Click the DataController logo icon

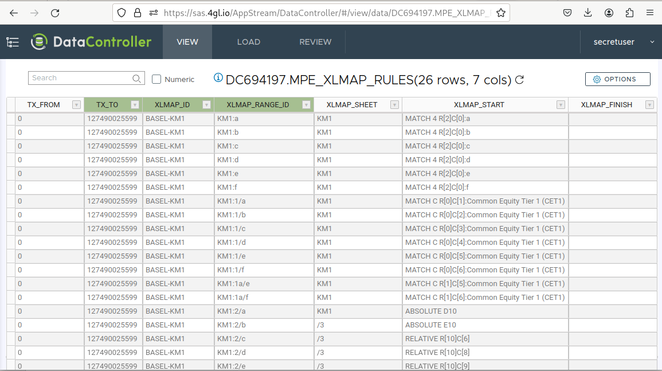point(39,42)
